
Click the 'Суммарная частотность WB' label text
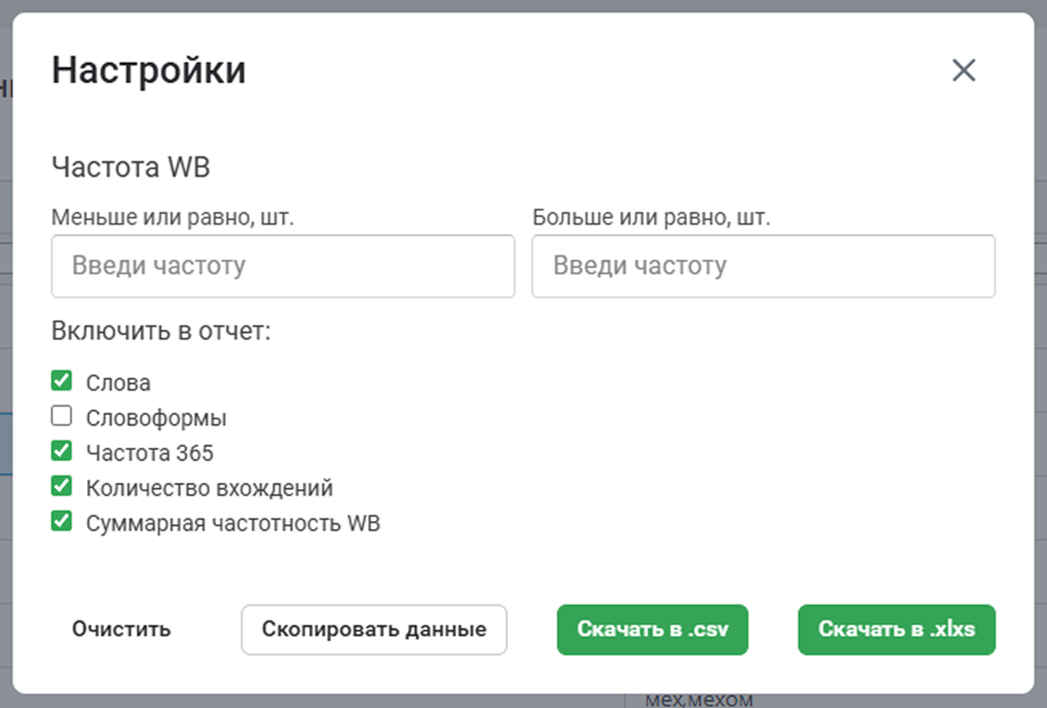click(233, 524)
